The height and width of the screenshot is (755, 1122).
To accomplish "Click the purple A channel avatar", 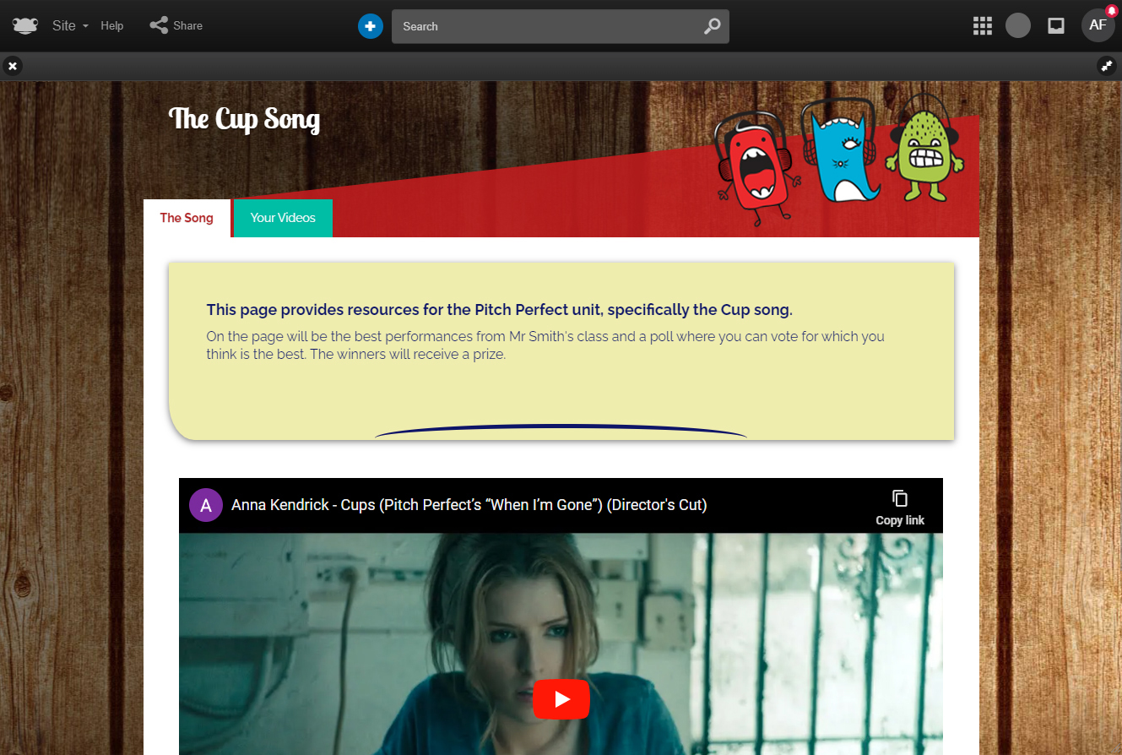I will click(206, 505).
